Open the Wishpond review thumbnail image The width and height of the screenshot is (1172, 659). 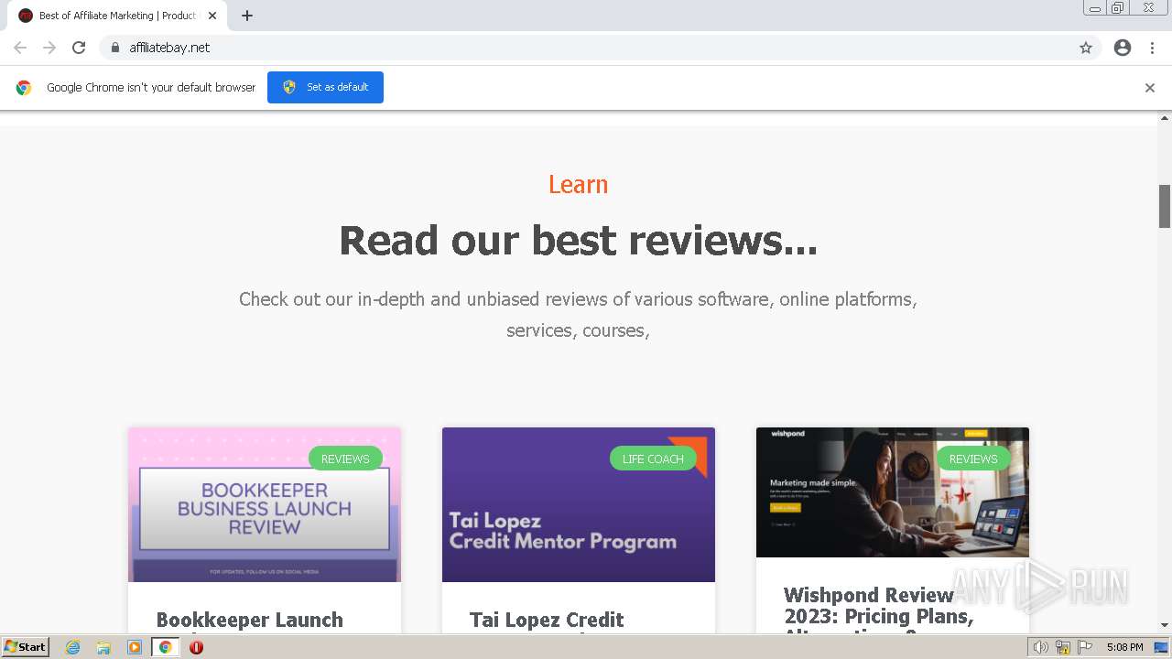893,492
